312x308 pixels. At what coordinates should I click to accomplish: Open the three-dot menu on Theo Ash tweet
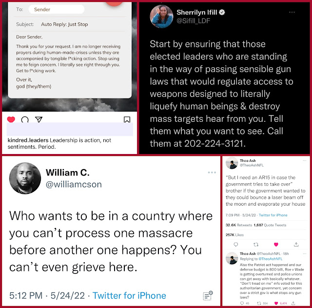tap(304, 160)
